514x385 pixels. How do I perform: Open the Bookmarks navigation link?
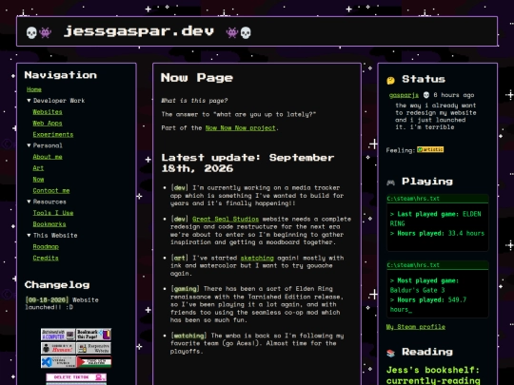(49, 224)
